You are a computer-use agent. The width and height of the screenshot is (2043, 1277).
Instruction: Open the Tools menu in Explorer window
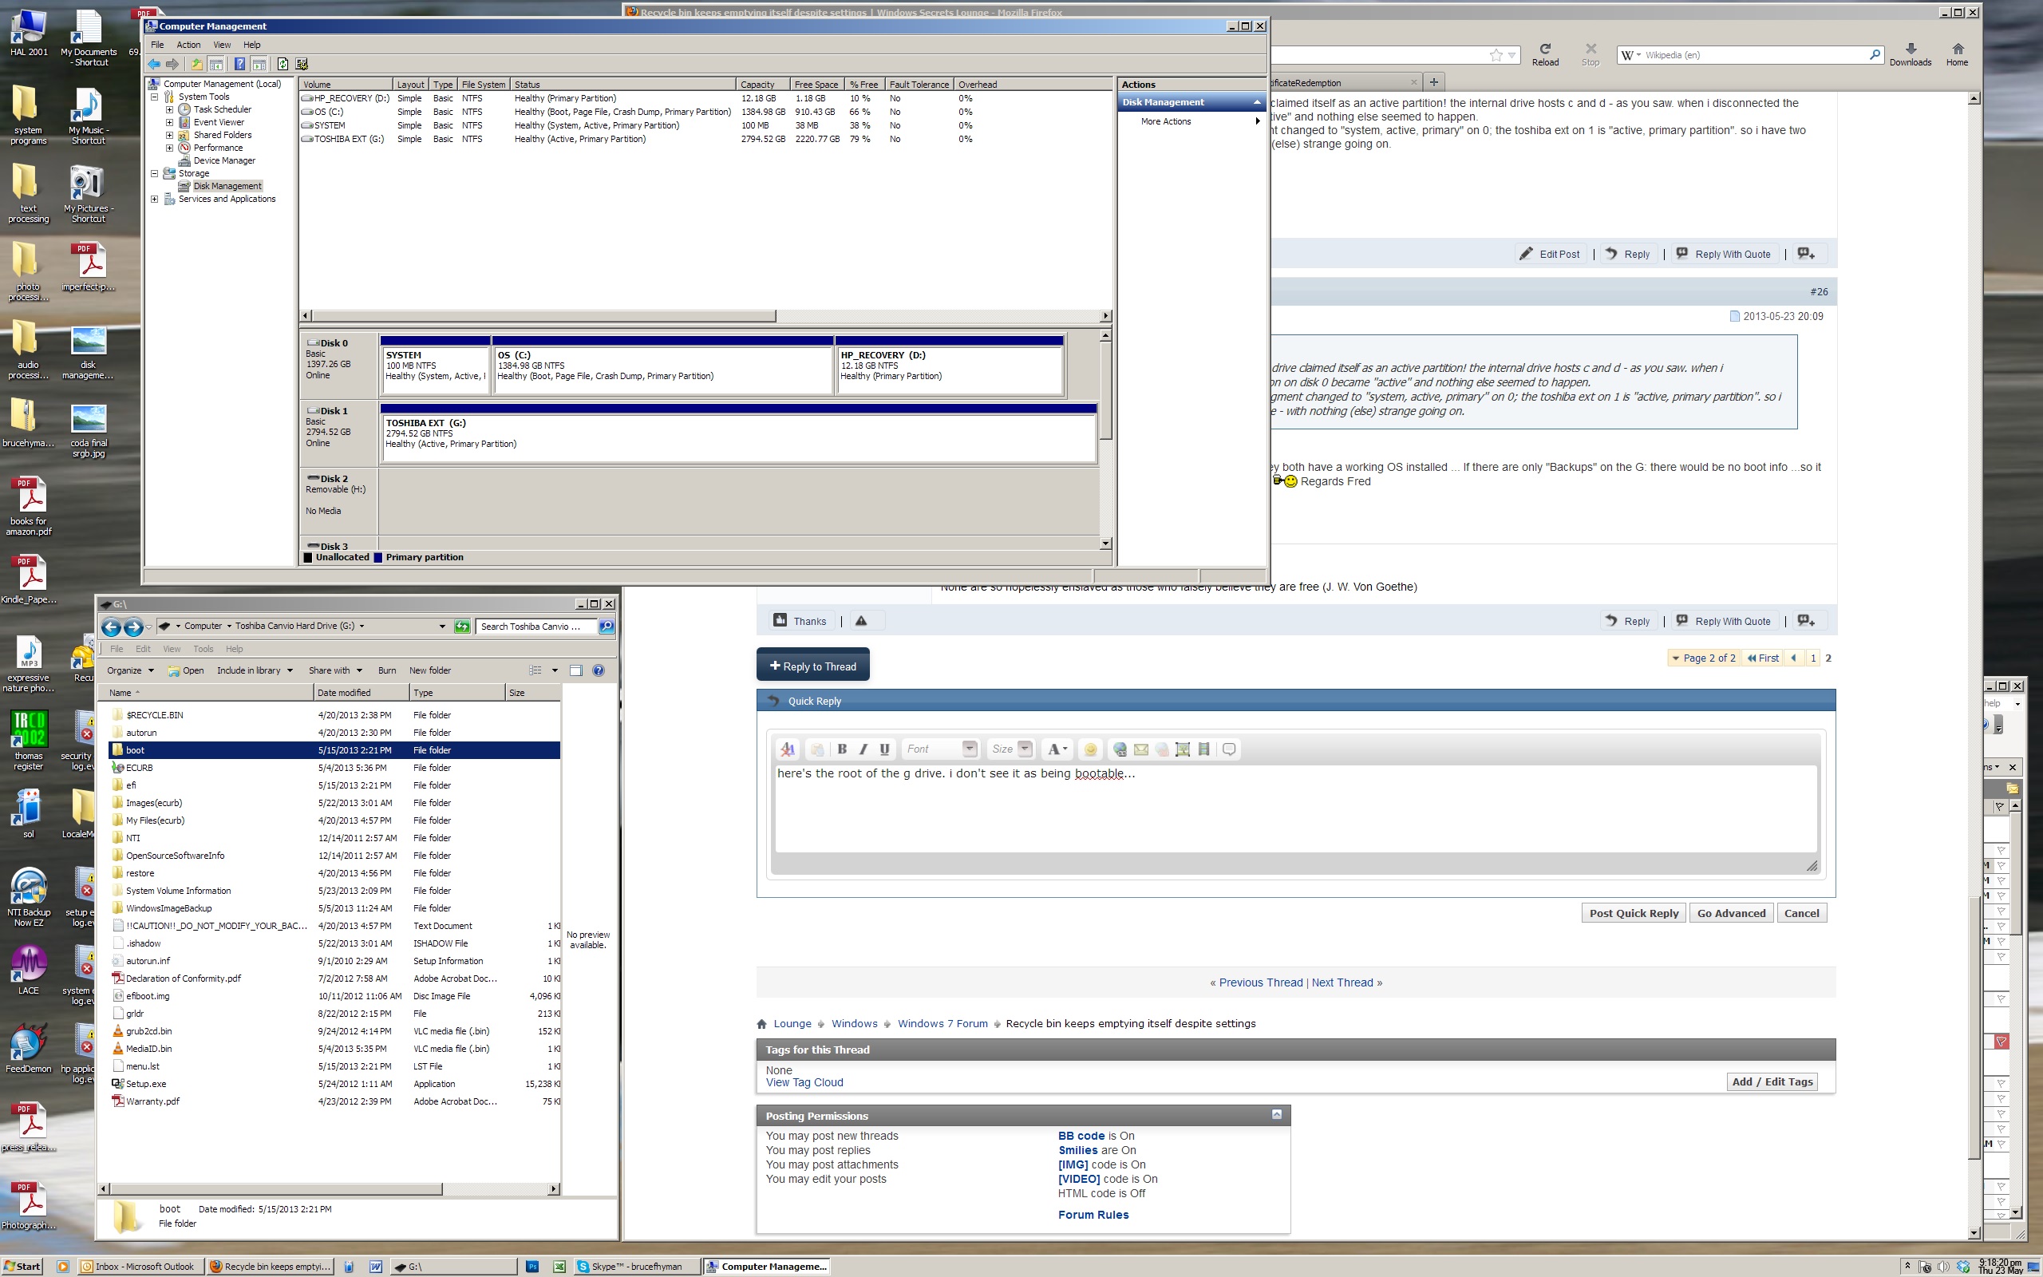tap(203, 649)
